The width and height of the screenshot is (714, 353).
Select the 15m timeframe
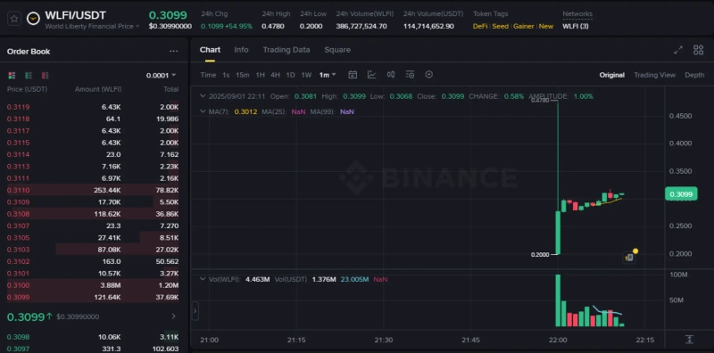[x=242, y=75]
